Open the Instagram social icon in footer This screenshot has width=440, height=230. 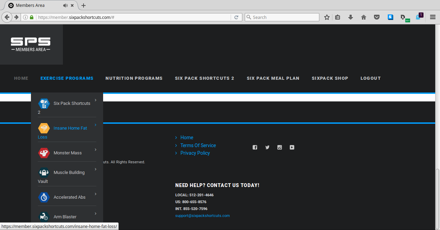pyautogui.click(x=279, y=147)
